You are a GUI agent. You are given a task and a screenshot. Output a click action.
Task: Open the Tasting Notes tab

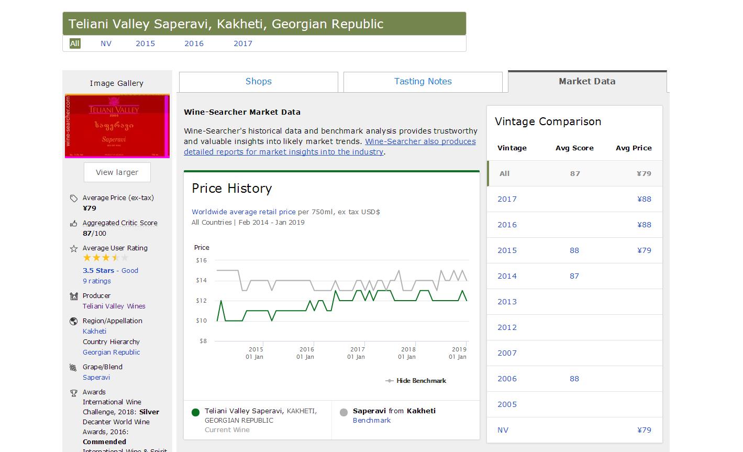[423, 82]
